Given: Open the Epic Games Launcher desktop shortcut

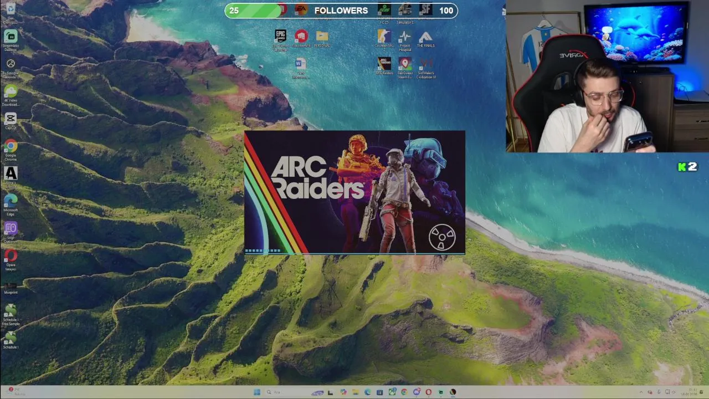Looking at the screenshot, I should pos(281,40).
